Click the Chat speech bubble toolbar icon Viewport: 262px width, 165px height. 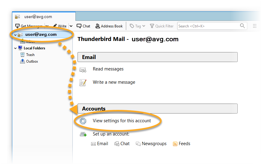tap(79, 26)
